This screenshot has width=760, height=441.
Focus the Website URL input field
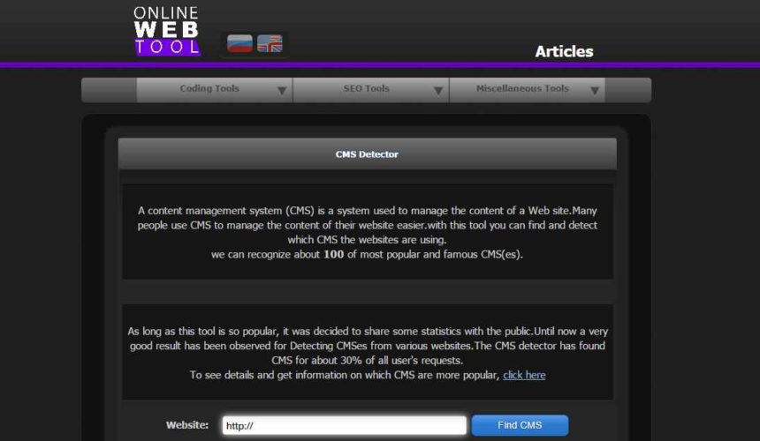click(344, 425)
